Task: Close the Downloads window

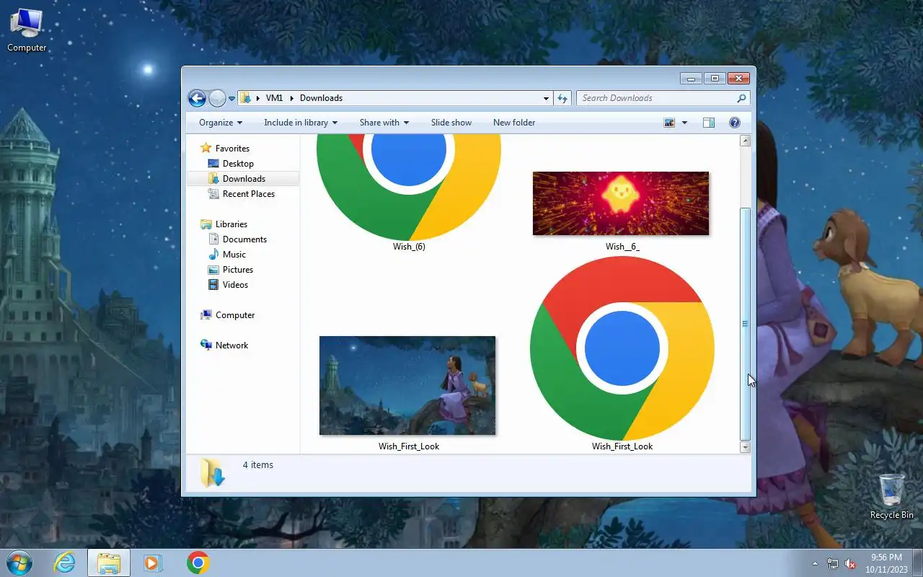Action: click(x=738, y=78)
